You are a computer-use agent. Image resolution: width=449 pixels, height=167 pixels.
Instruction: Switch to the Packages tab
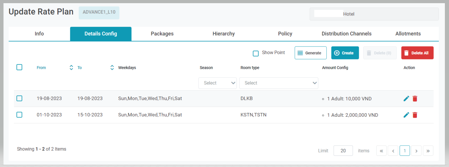(x=162, y=34)
